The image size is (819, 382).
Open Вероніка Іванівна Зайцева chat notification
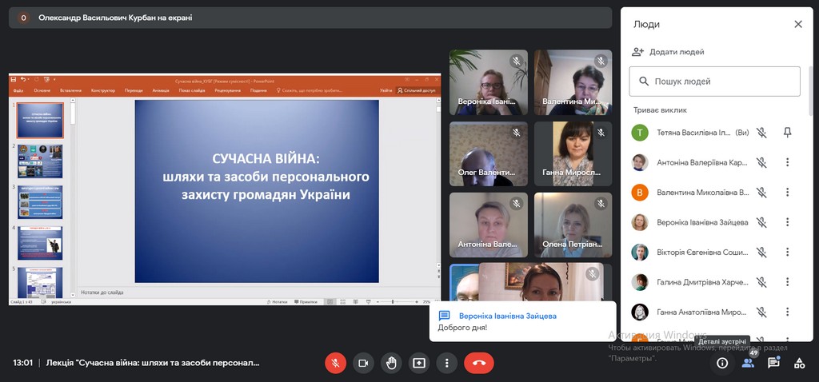tap(522, 321)
